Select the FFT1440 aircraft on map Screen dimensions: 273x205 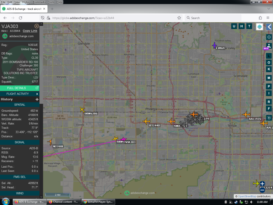click(x=146, y=121)
